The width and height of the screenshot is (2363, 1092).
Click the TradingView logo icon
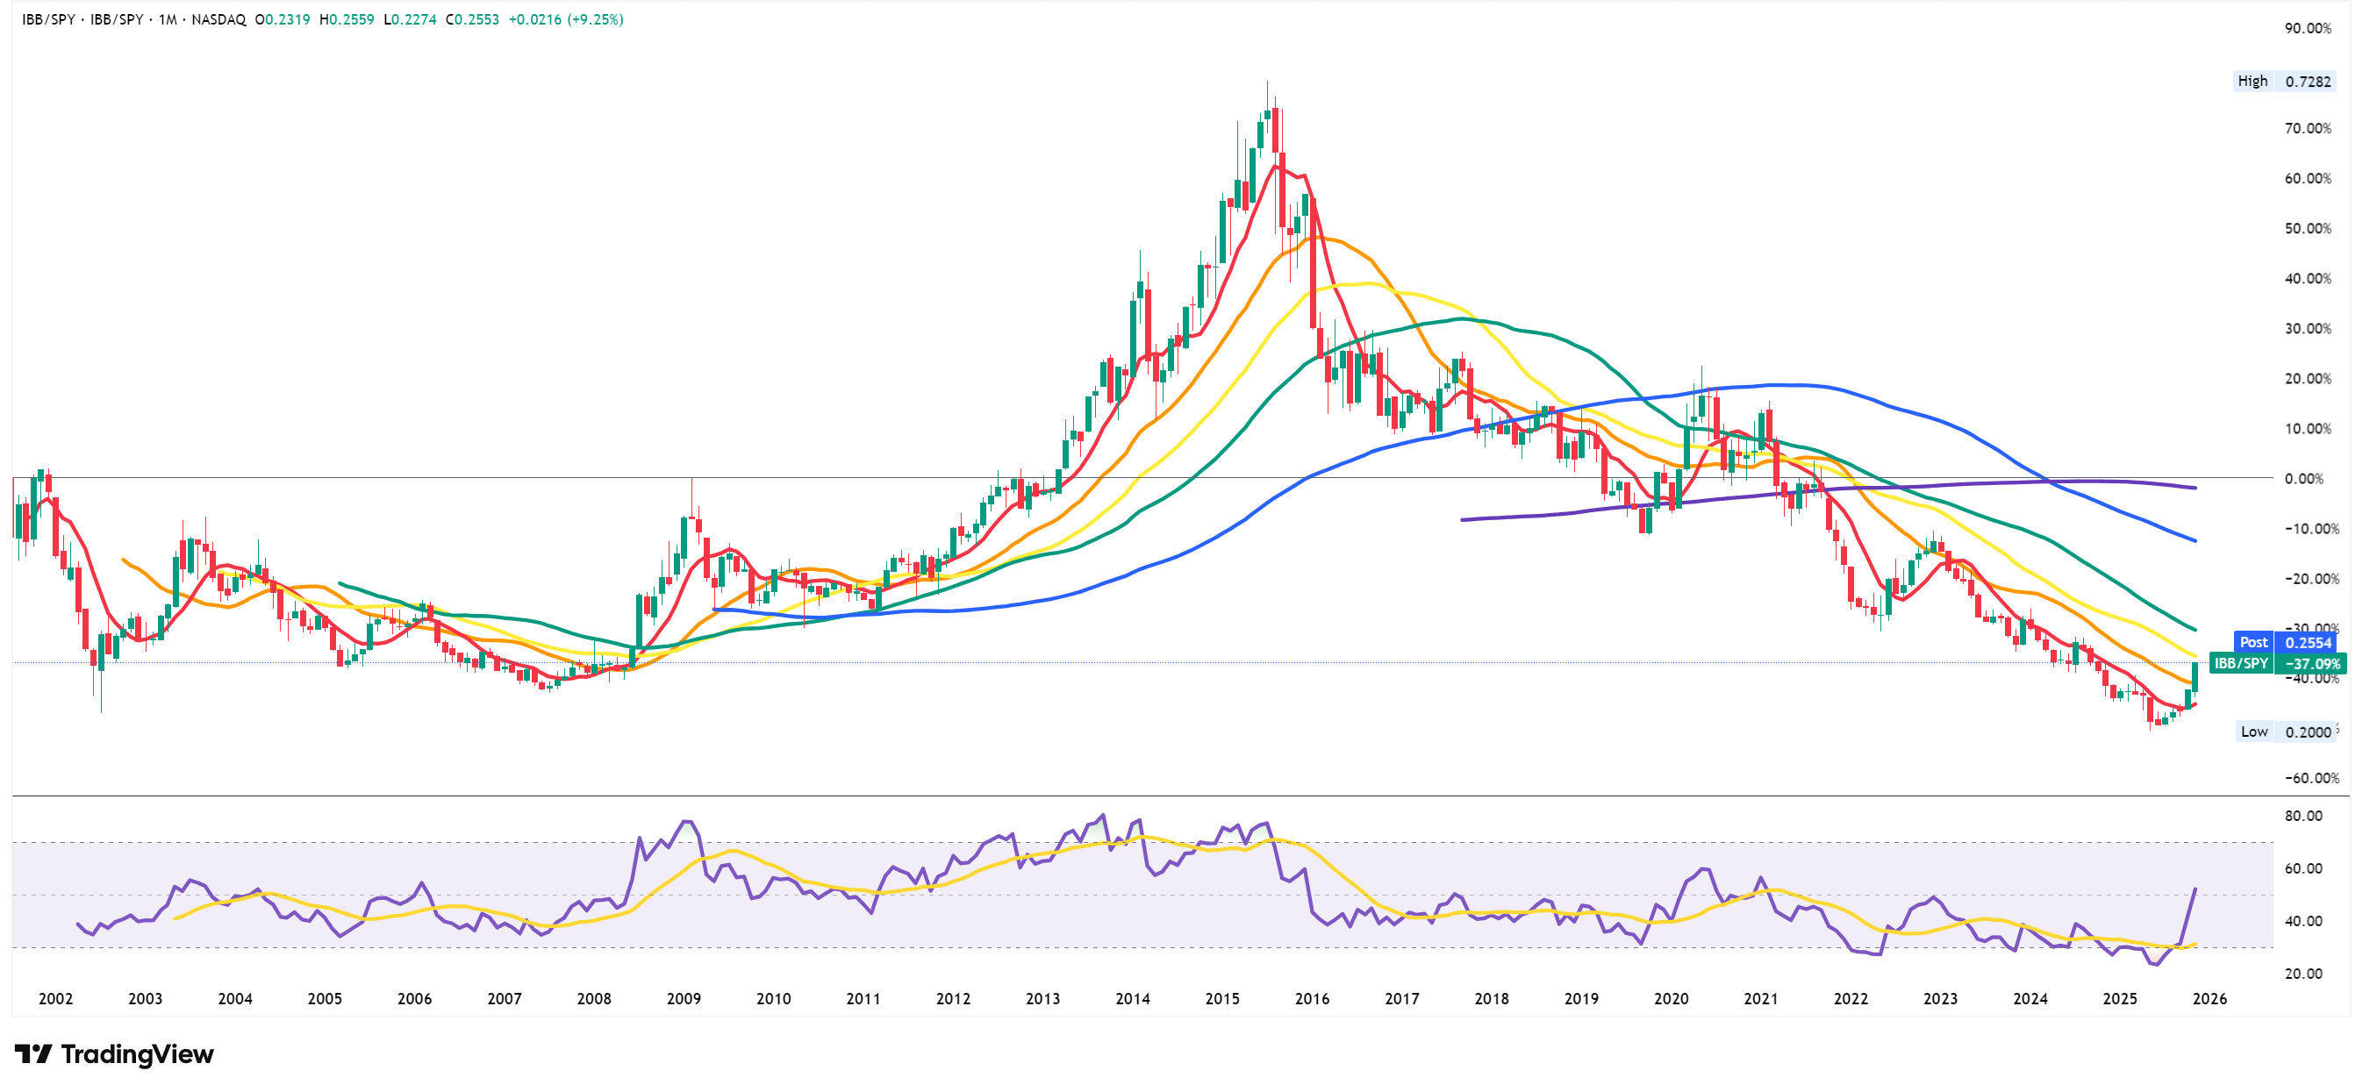[x=33, y=1054]
